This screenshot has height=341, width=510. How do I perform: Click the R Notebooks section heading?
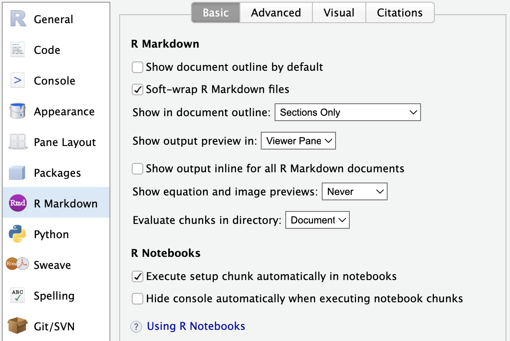tap(166, 253)
